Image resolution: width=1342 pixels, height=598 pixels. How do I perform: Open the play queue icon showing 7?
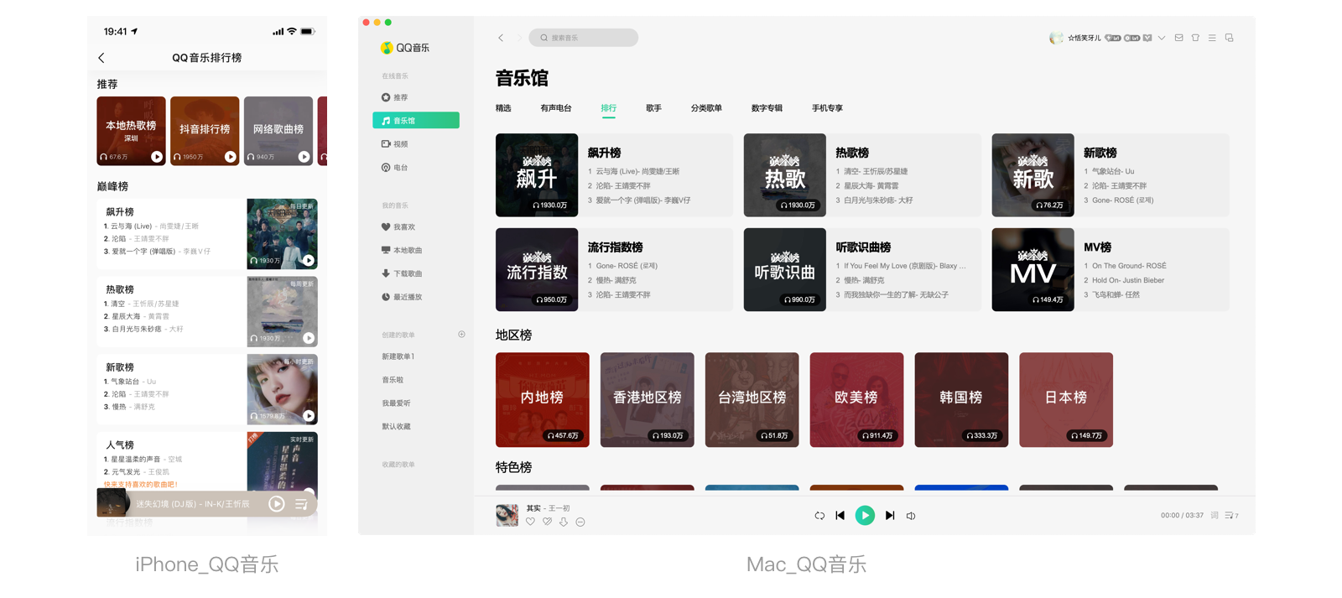pos(1231,516)
